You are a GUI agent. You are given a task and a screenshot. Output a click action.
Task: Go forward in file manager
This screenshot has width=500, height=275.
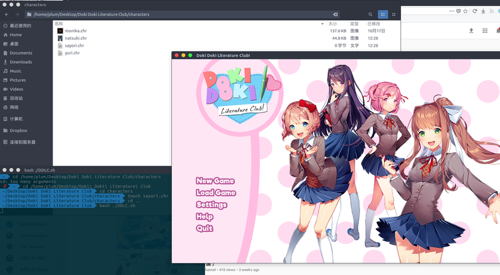coord(17,14)
